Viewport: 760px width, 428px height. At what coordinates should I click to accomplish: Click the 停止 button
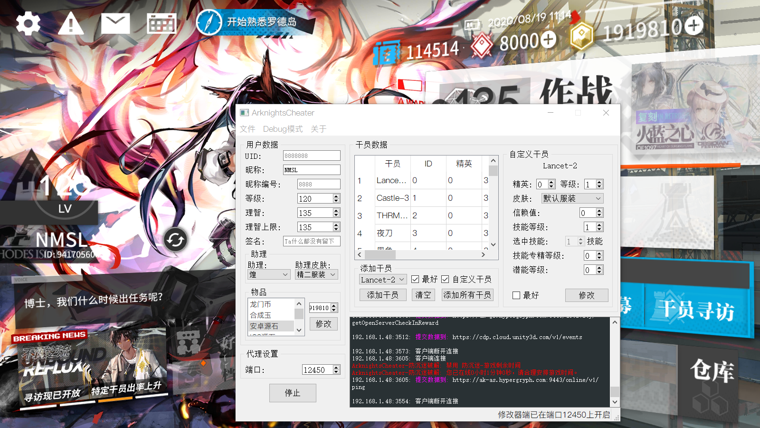coord(293,393)
